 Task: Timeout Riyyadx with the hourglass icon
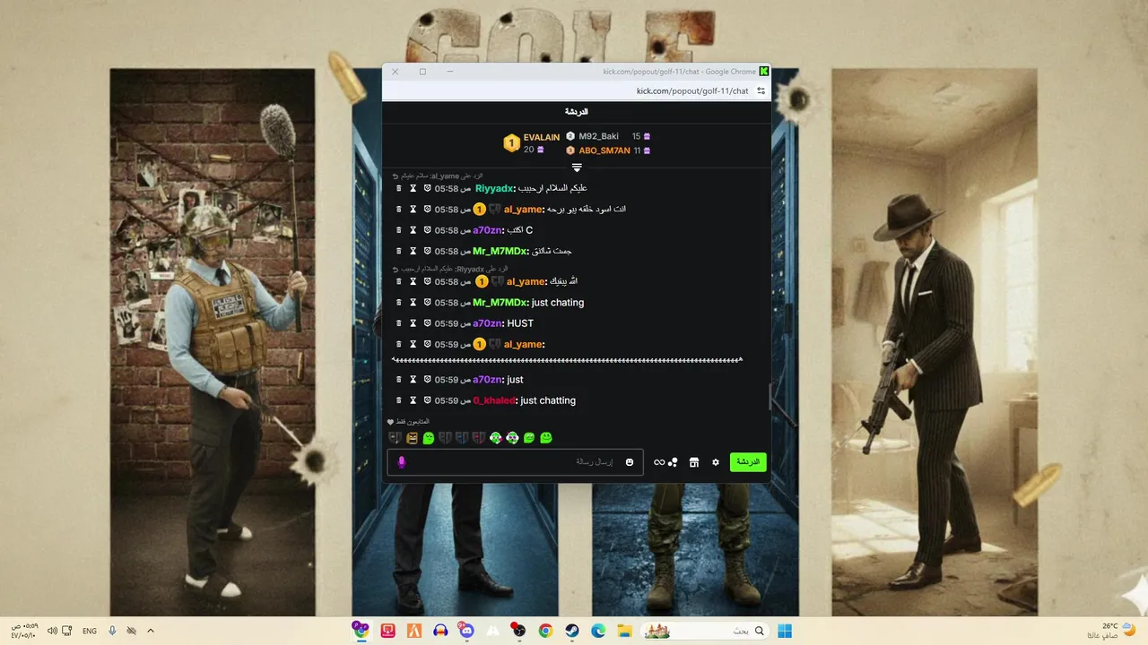[x=413, y=189]
